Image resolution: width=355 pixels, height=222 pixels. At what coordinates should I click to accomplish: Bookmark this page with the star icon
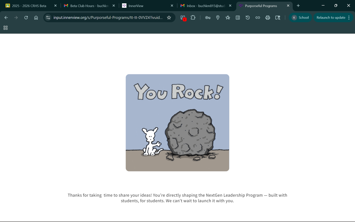(169, 17)
